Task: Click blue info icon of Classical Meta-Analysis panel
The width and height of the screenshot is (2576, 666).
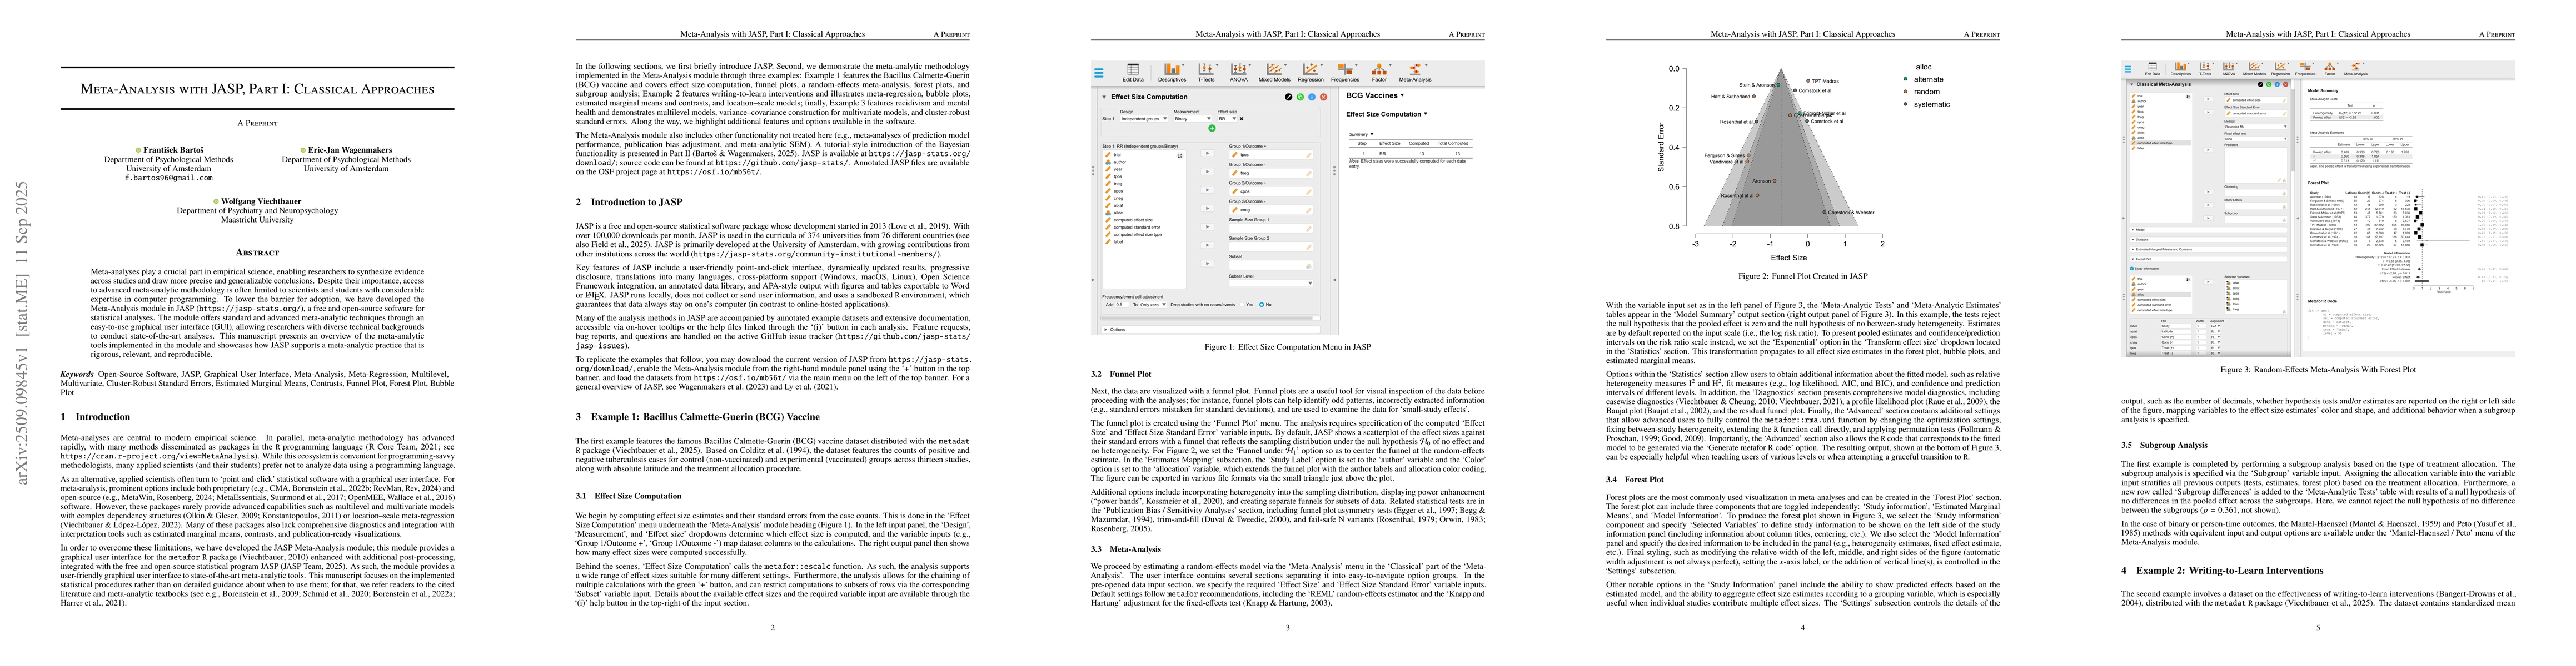Action: coord(2277,85)
